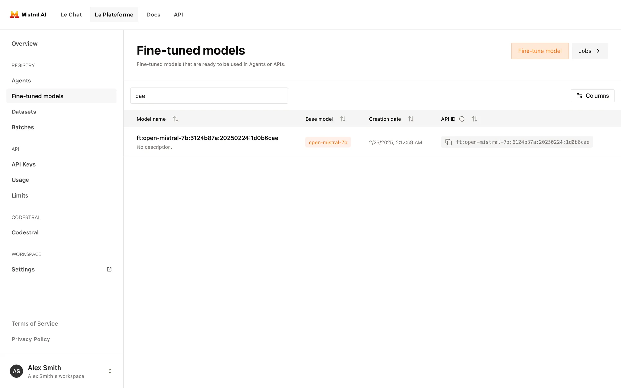Show the API ID info tooltip icon

462,119
